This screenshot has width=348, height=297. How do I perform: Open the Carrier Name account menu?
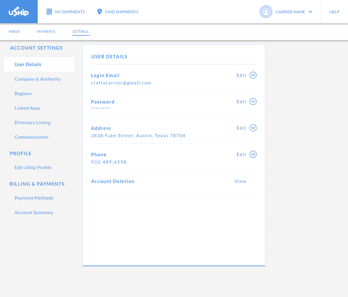pos(286,12)
